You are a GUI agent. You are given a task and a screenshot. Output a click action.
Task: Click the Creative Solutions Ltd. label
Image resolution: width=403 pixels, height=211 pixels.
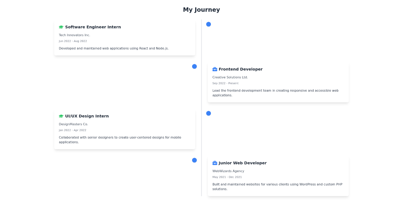(230, 77)
